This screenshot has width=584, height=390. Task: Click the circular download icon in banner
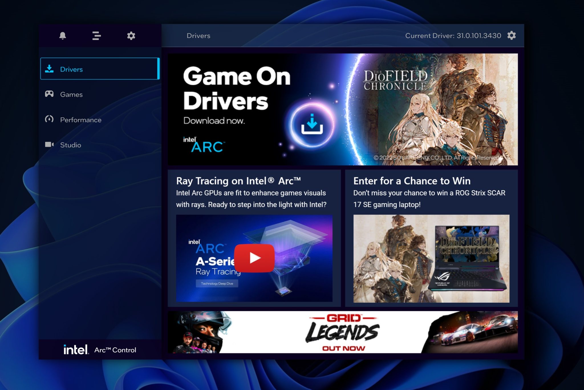coord(312,125)
